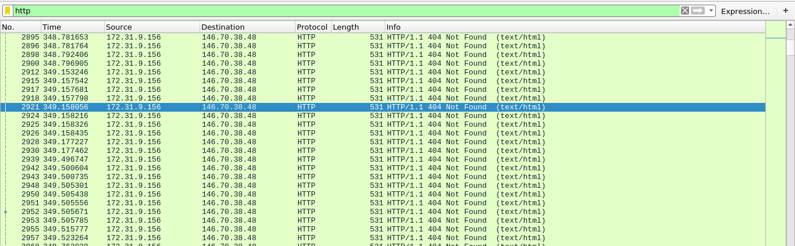Open the recent filters dropdown arrow
The image size is (795, 246).
[x=711, y=11]
